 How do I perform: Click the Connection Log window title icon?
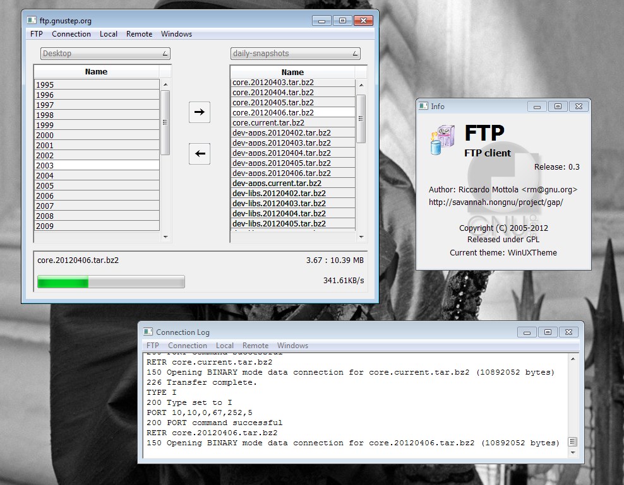click(148, 332)
